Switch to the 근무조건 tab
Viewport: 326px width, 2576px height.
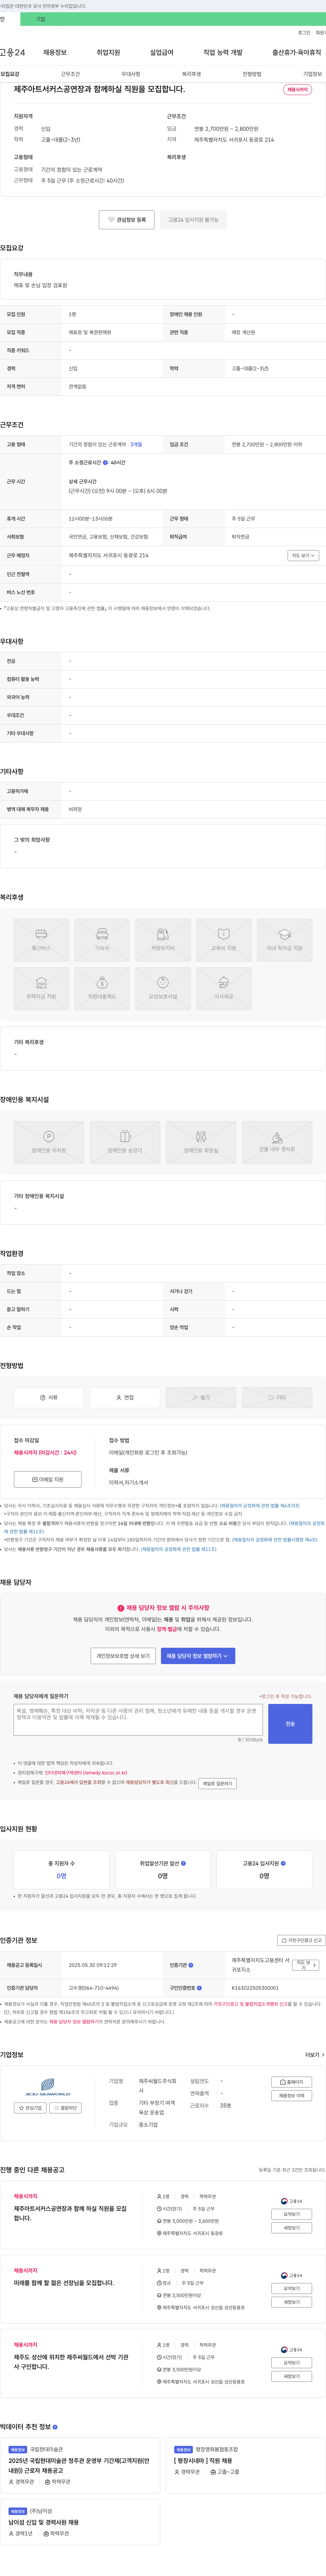tap(70, 74)
